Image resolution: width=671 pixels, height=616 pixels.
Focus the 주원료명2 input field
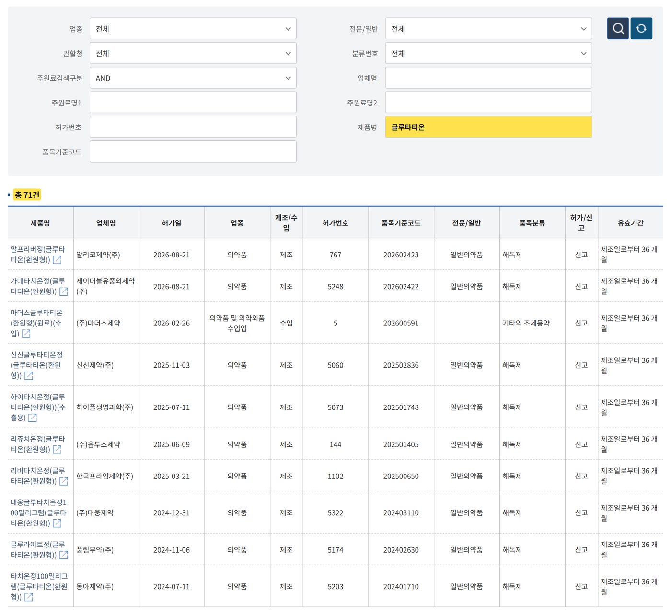tap(488, 103)
